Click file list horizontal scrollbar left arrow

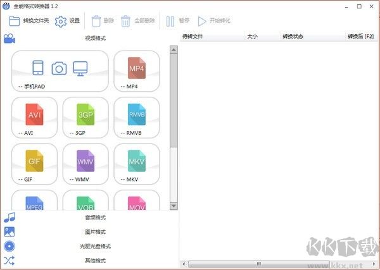tap(184, 264)
